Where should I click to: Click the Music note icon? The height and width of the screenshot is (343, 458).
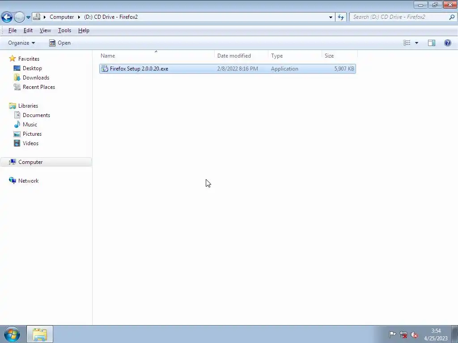17,125
